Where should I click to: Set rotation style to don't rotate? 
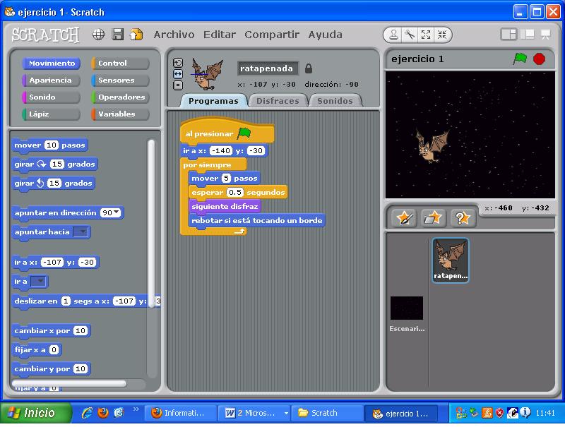click(178, 85)
